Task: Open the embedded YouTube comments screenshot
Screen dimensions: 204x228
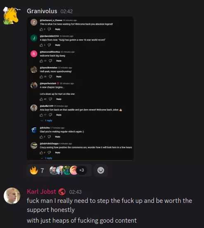Action: coord(80,88)
